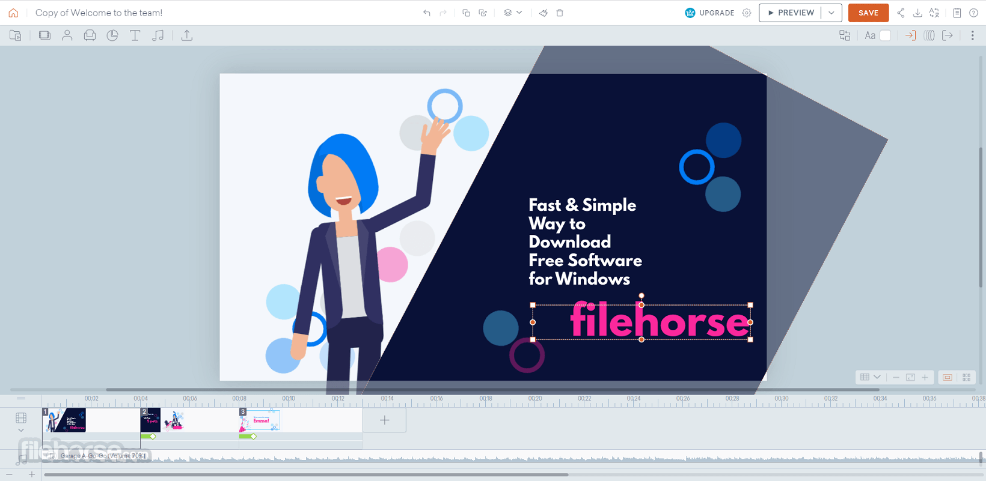Add a new scene with plus button
Viewport: 986px width, 481px height.
pyautogui.click(x=385, y=420)
